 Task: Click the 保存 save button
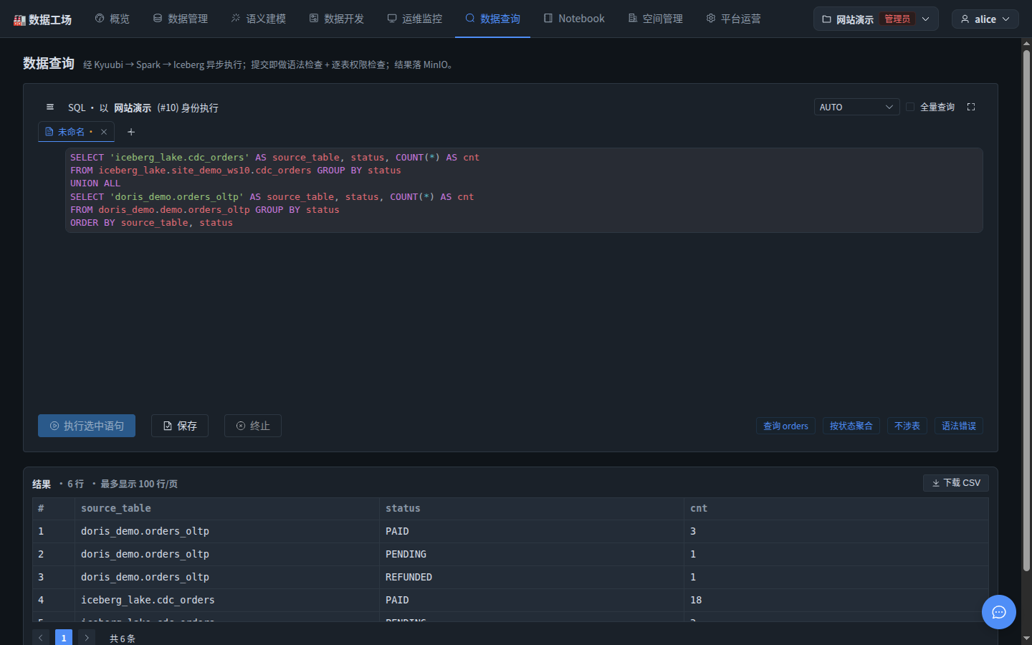click(x=180, y=426)
